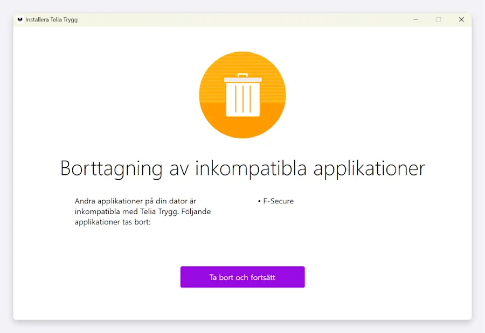The width and height of the screenshot is (485, 333).
Task: Click the Telia logo in the title bar
Action: pos(19,19)
